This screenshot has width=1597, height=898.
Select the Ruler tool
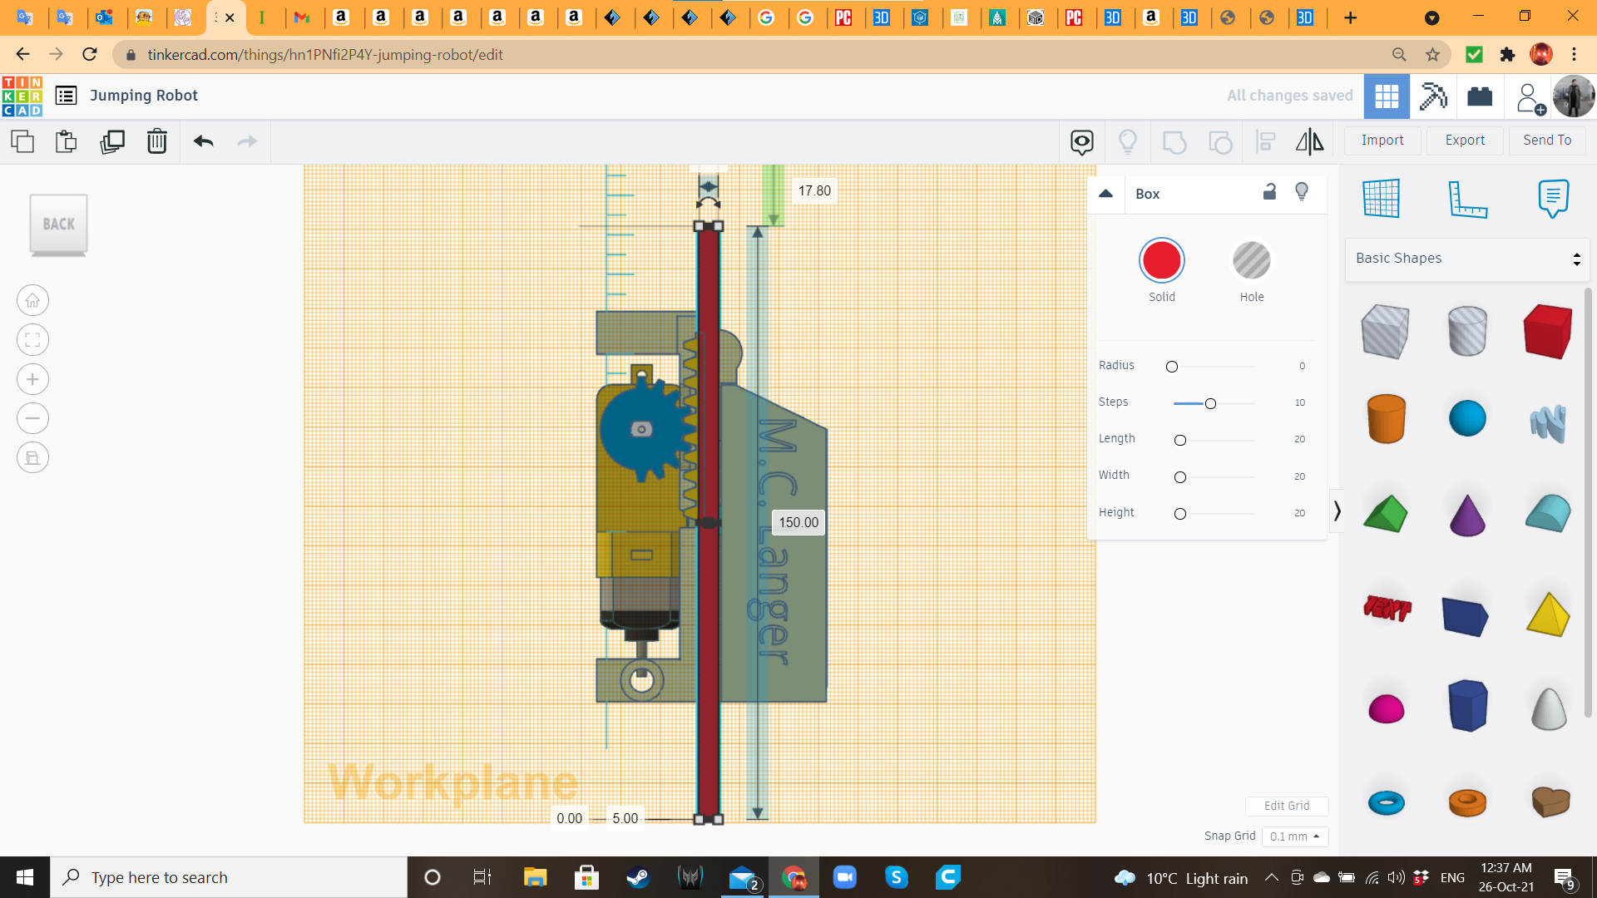pos(1467,199)
